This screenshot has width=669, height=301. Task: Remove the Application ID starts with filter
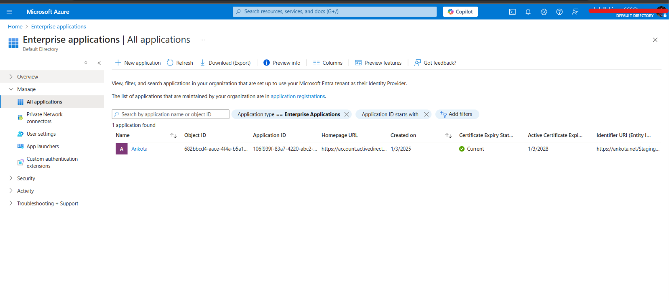pyautogui.click(x=426, y=114)
